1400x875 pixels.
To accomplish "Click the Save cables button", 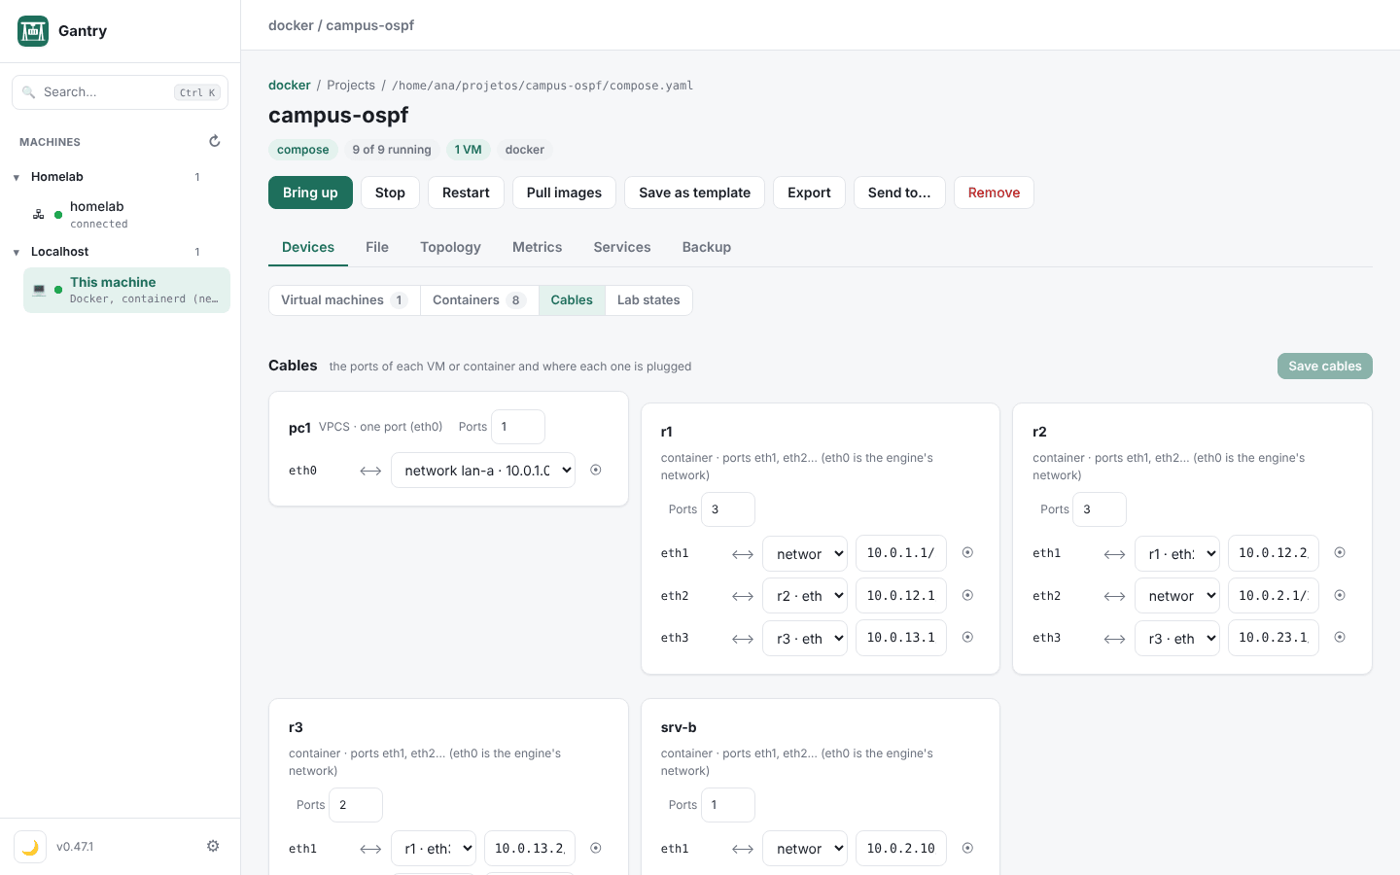I will 1324,366.
